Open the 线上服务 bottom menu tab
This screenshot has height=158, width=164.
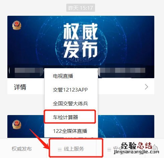71,149
